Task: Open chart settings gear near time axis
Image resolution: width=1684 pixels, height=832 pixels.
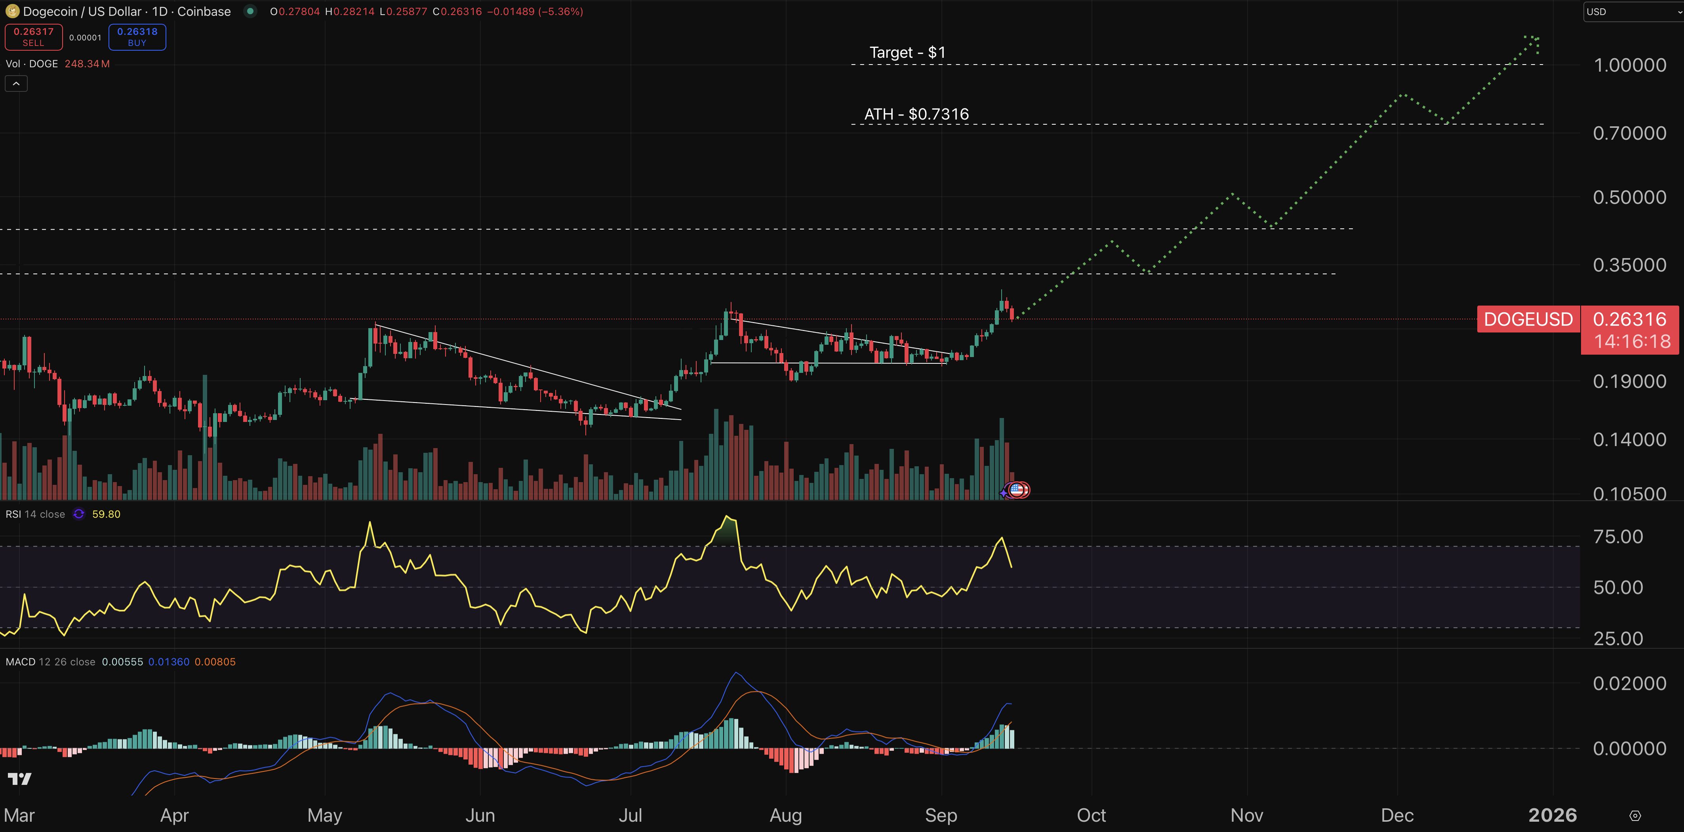Action: [1635, 816]
